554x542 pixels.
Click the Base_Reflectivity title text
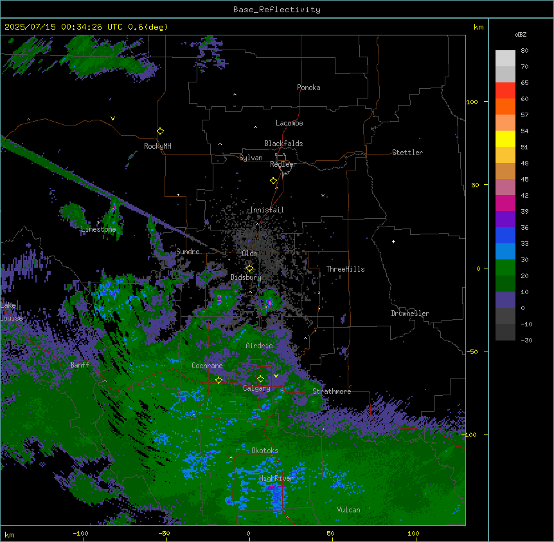point(277,10)
